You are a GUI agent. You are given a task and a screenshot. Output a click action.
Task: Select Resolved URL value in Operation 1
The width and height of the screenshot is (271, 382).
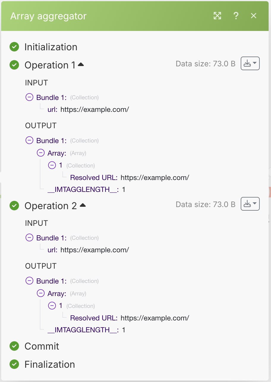pyautogui.click(x=155, y=178)
